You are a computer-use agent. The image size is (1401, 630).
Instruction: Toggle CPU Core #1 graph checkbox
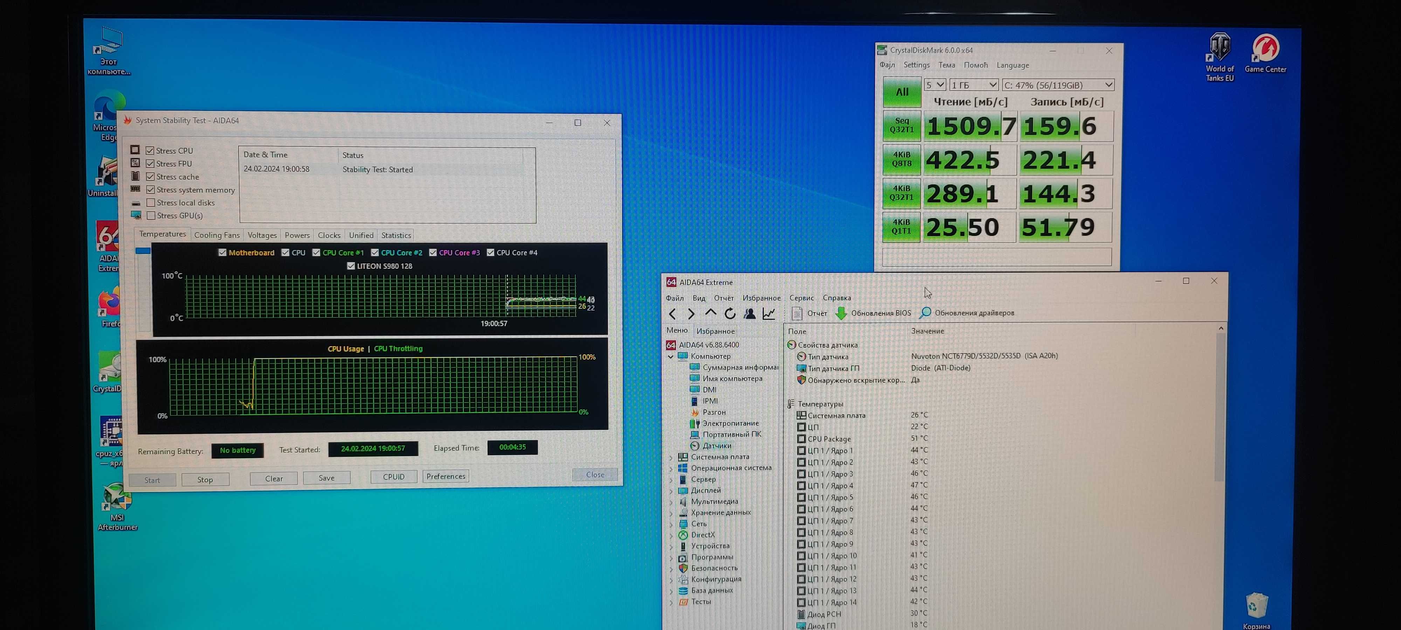pyautogui.click(x=317, y=253)
